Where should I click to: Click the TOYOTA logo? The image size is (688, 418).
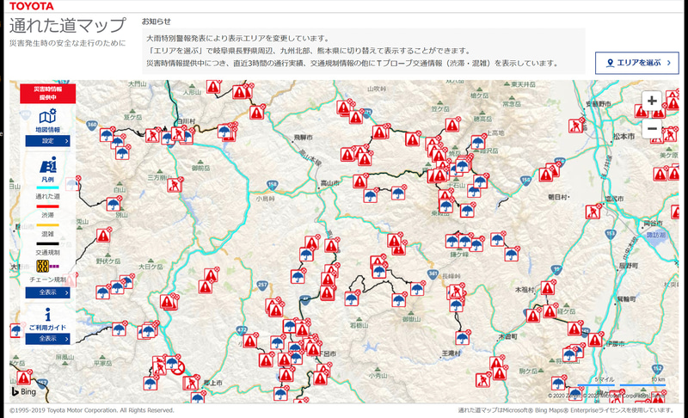click(31, 6)
